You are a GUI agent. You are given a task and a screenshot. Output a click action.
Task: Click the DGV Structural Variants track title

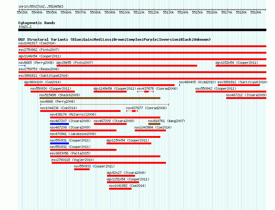[115, 39]
